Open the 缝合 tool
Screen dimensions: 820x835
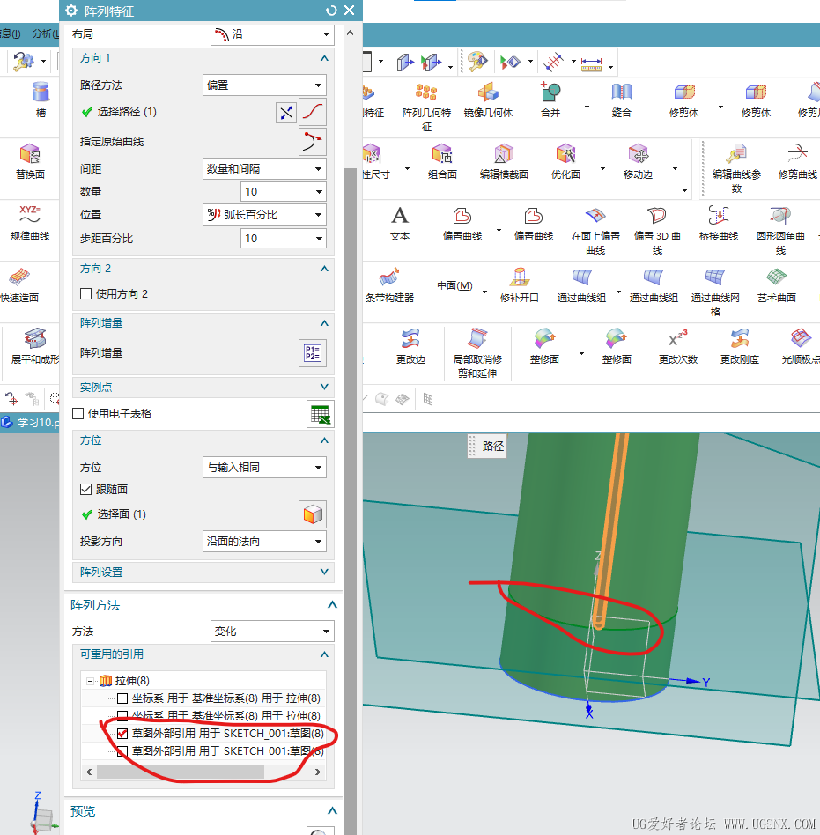coord(622,92)
